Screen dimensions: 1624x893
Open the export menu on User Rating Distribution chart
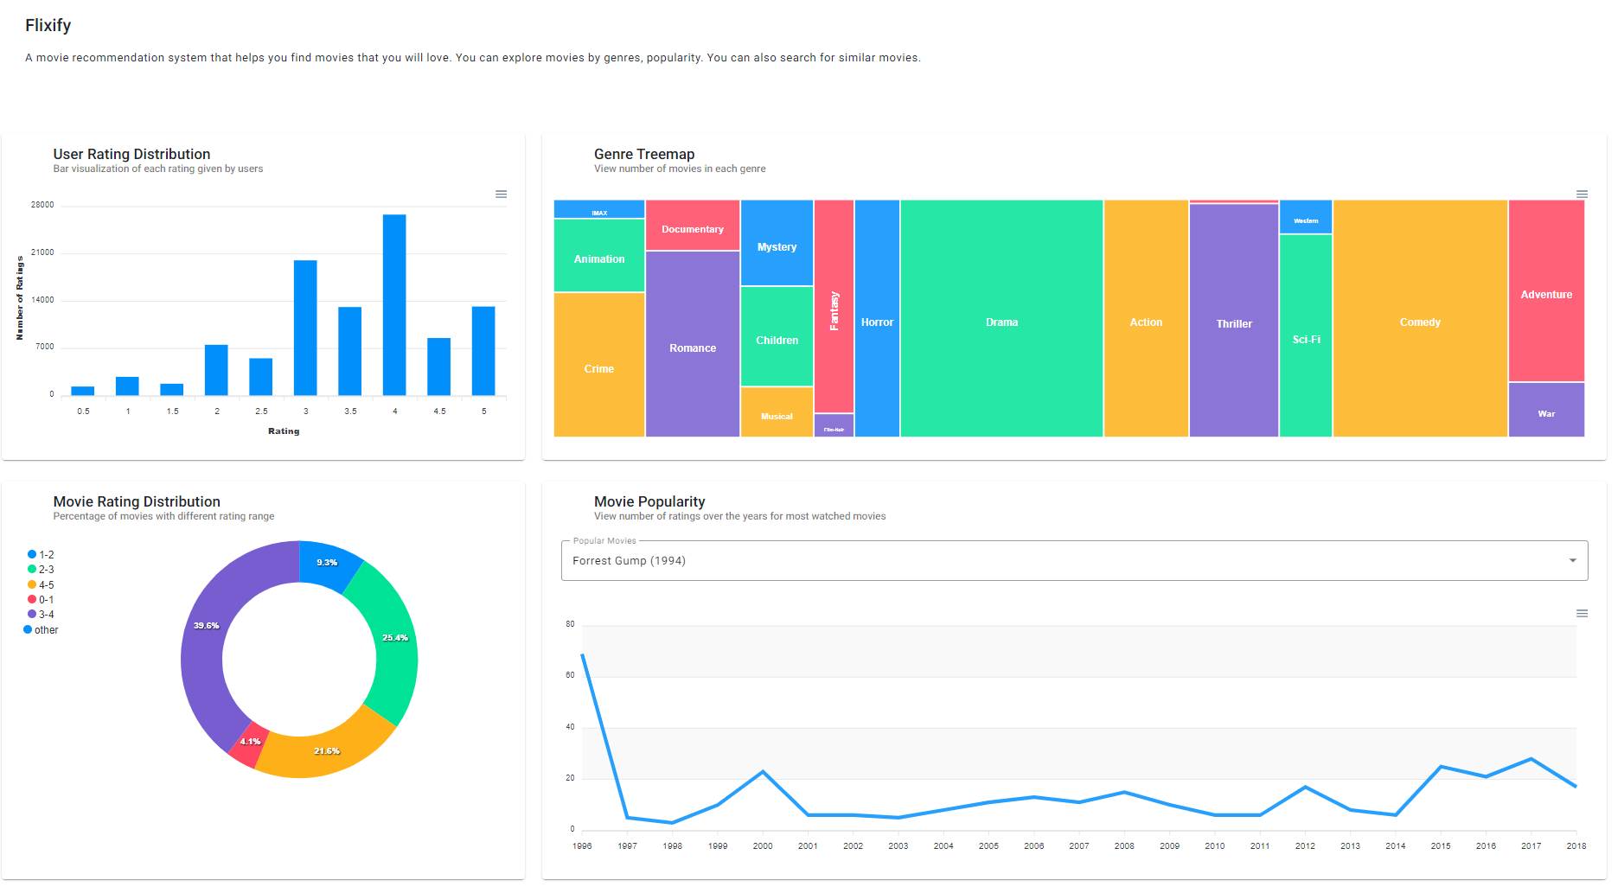(x=502, y=195)
